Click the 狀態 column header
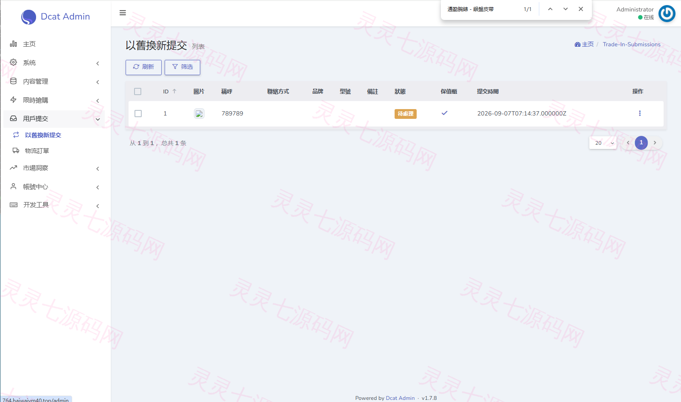This screenshot has height=402, width=681. click(x=400, y=91)
